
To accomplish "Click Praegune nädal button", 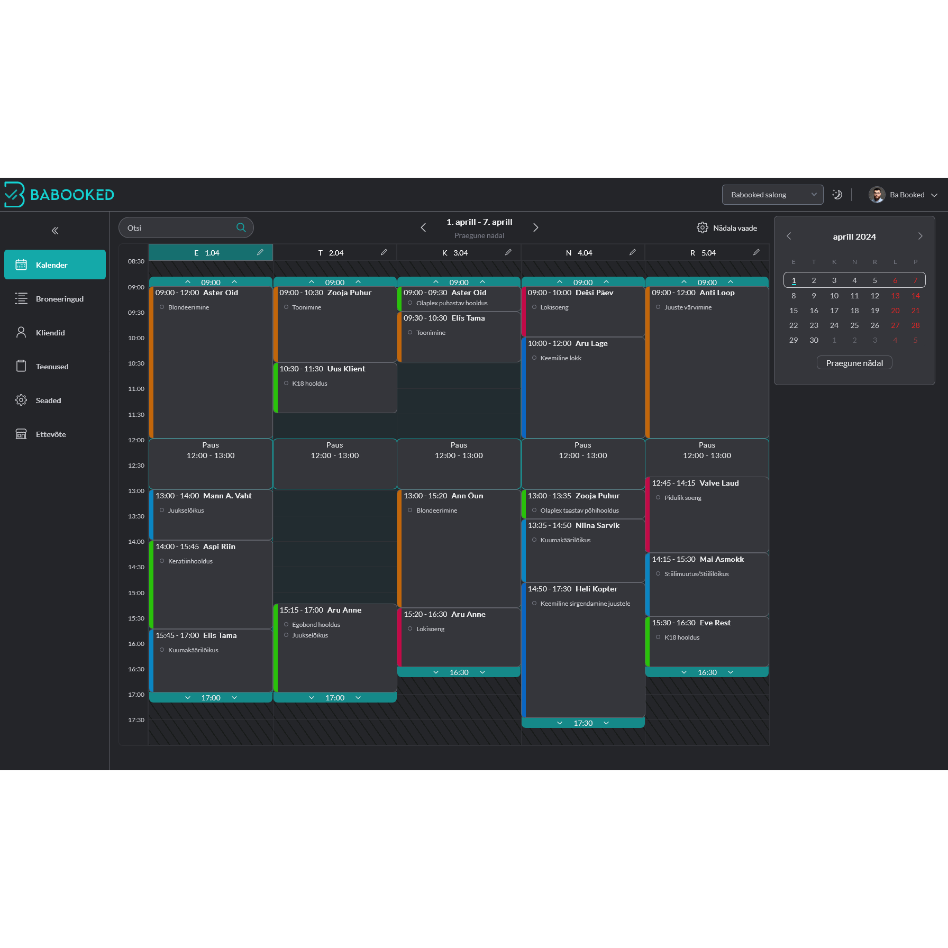I will tap(854, 363).
